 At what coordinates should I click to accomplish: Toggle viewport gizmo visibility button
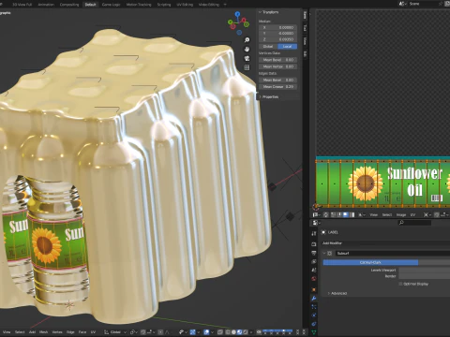193,332
